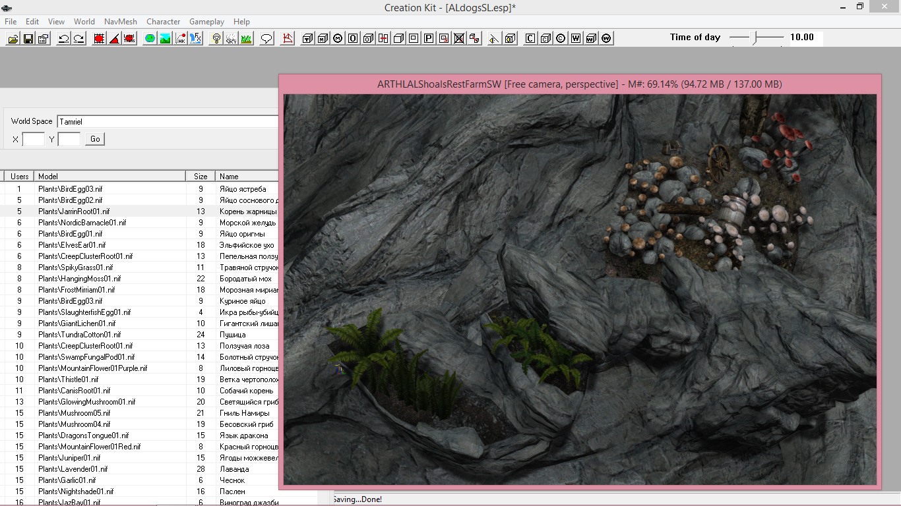Open the Gameplay menu

[206, 22]
